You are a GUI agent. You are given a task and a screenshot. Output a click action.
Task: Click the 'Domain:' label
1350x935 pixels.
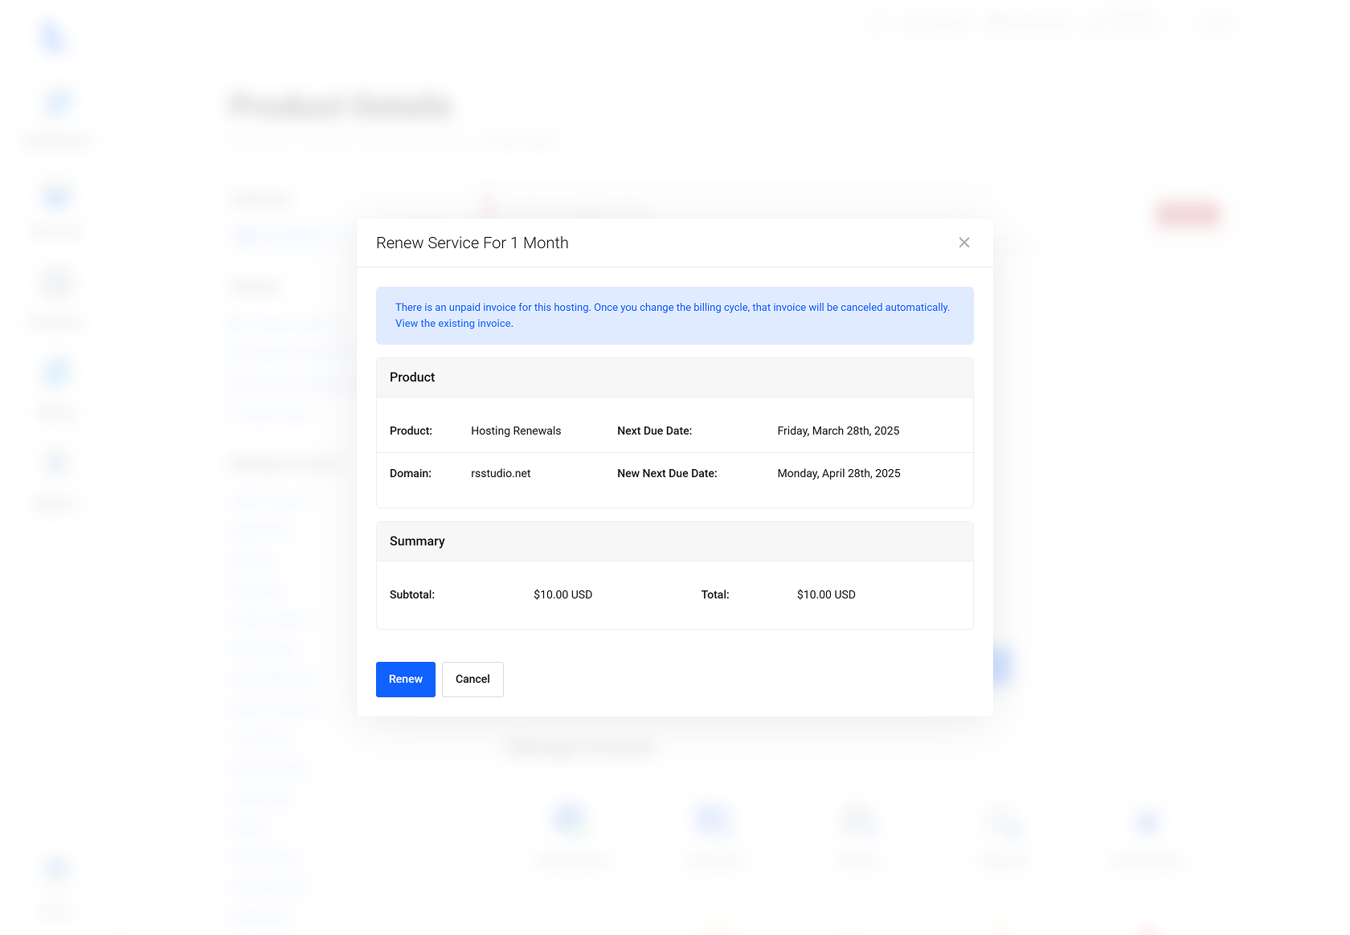pyautogui.click(x=411, y=474)
